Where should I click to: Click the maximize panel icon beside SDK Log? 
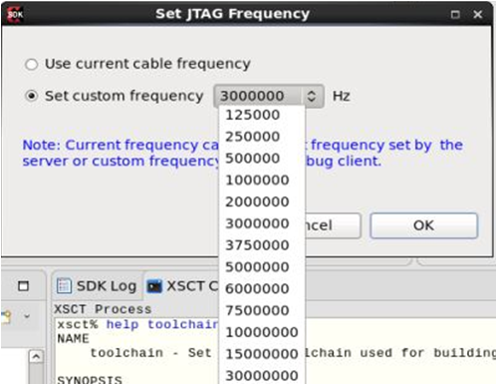pyautogui.click(x=23, y=286)
